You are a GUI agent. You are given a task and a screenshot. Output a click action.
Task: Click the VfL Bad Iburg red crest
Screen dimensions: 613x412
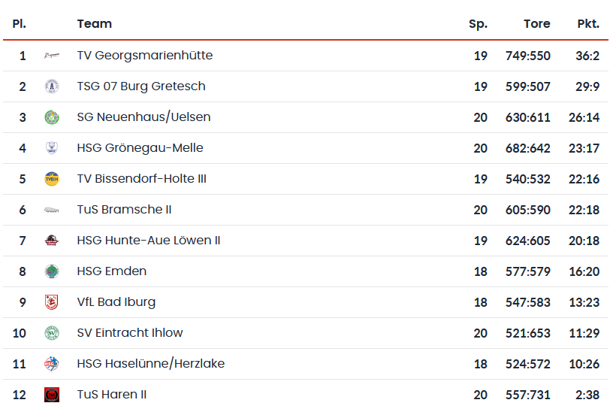pos(52,302)
